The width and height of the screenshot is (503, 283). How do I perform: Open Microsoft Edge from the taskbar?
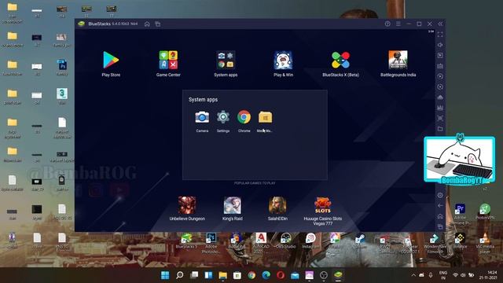(x=266, y=275)
